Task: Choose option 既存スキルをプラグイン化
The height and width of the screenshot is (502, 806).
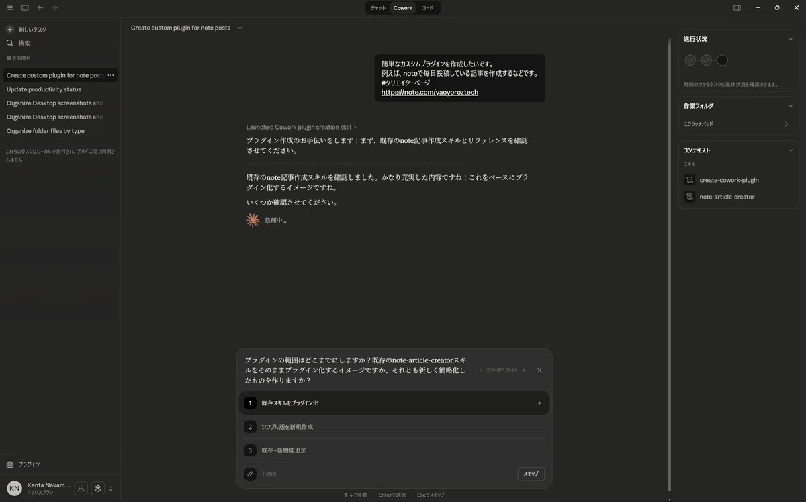Action: click(394, 403)
